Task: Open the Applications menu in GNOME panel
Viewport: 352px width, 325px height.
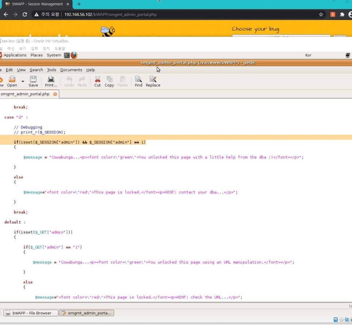Action: tap(15, 55)
